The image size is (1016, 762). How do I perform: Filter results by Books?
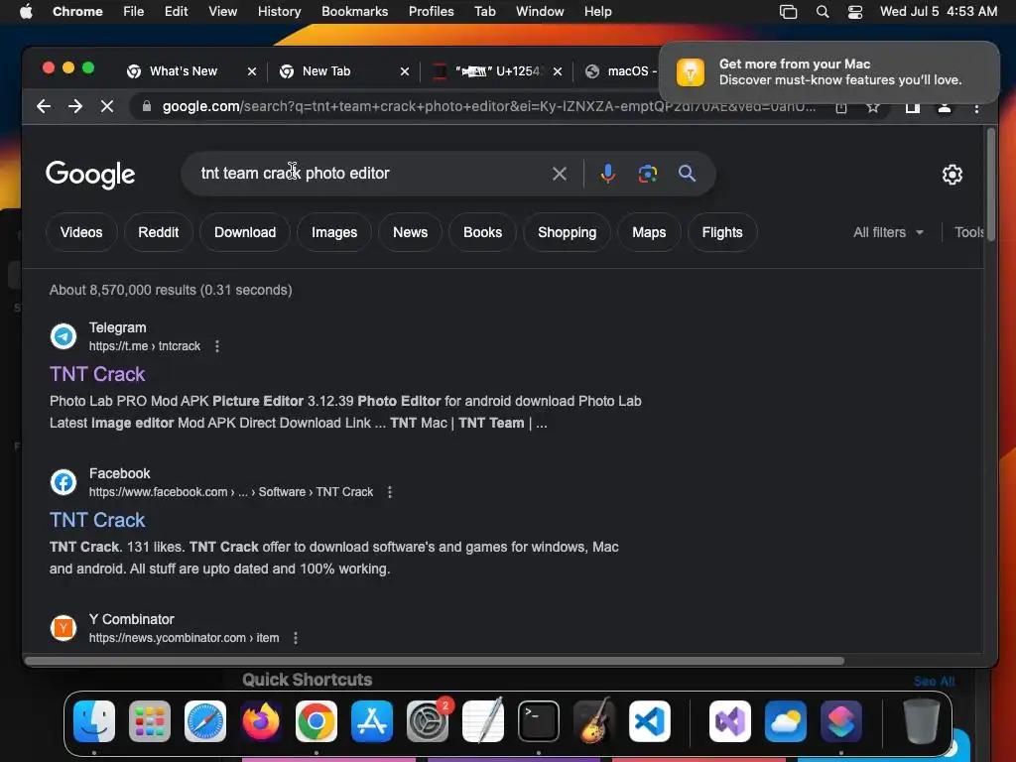pyautogui.click(x=483, y=232)
